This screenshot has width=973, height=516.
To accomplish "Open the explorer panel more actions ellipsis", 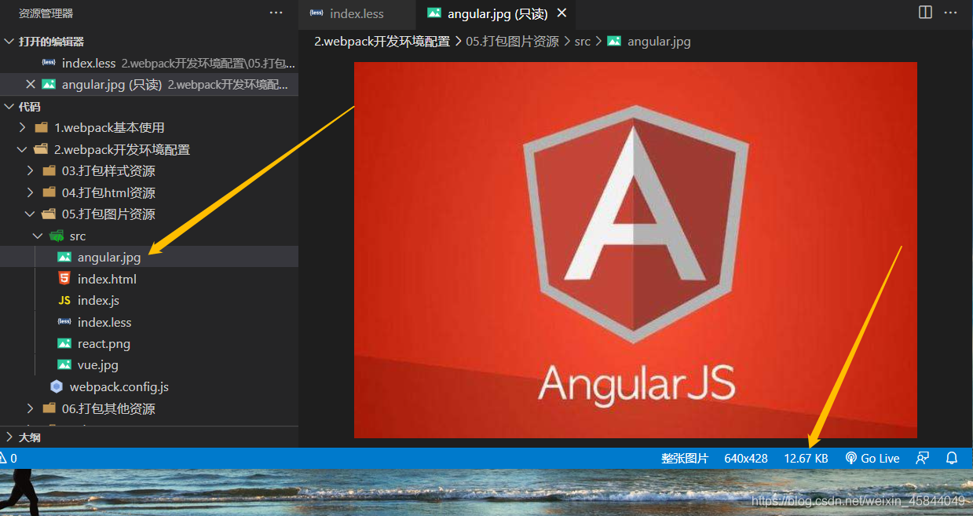I will (276, 13).
